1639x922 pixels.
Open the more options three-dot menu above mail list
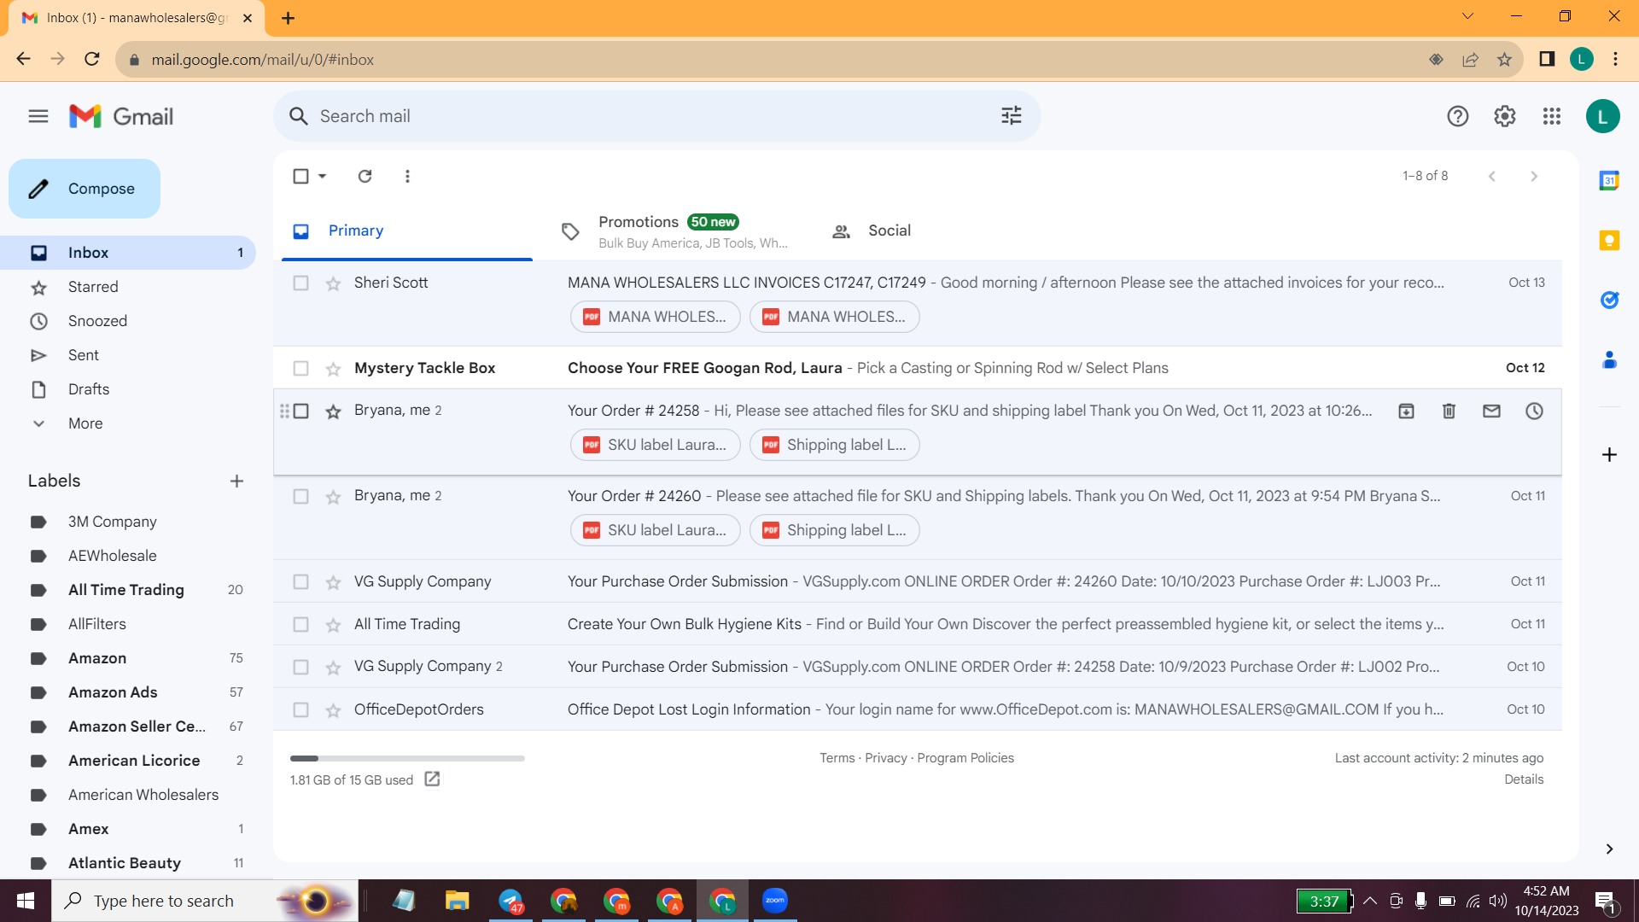click(x=407, y=176)
